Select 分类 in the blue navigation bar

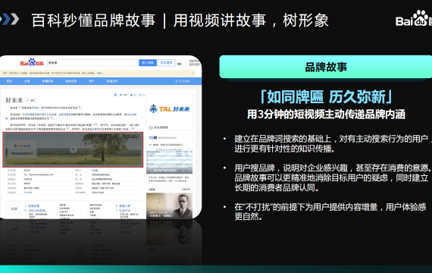(x=27, y=81)
